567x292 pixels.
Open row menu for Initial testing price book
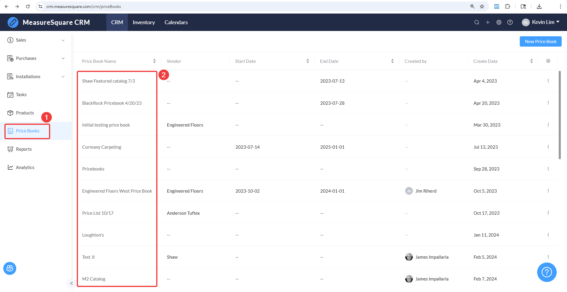coord(548,125)
